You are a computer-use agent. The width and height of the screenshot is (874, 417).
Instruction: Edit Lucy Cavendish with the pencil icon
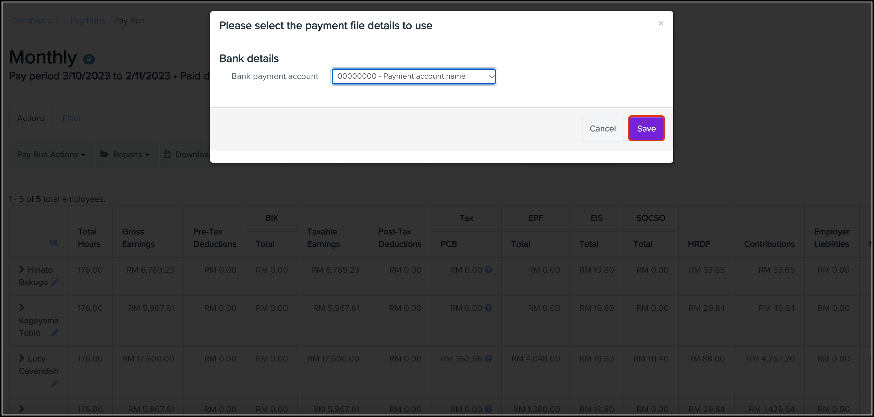tap(55, 383)
